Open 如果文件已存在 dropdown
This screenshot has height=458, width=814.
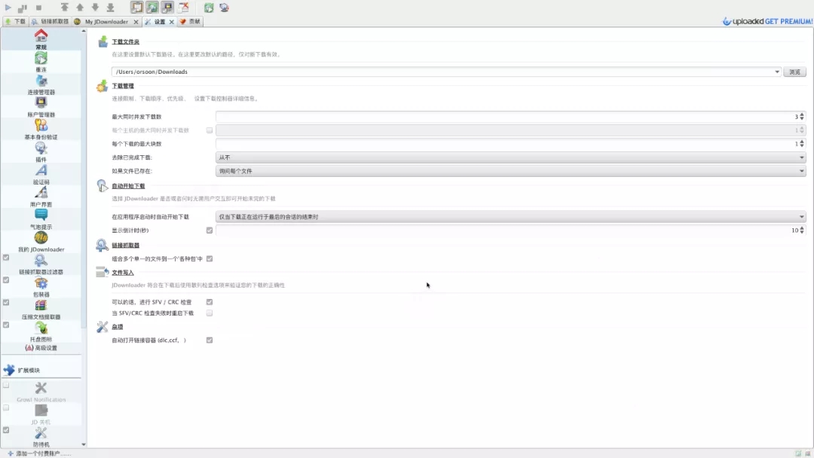[x=511, y=171]
